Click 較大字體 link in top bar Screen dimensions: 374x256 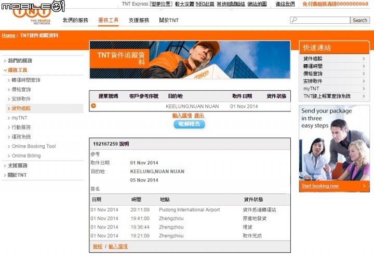tap(184, 4)
